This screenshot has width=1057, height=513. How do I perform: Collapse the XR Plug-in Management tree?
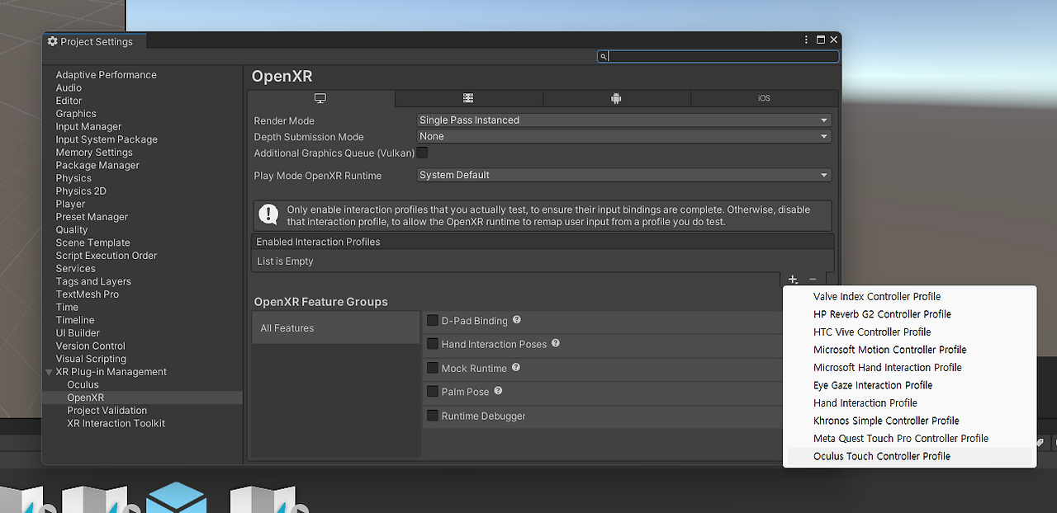49,372
